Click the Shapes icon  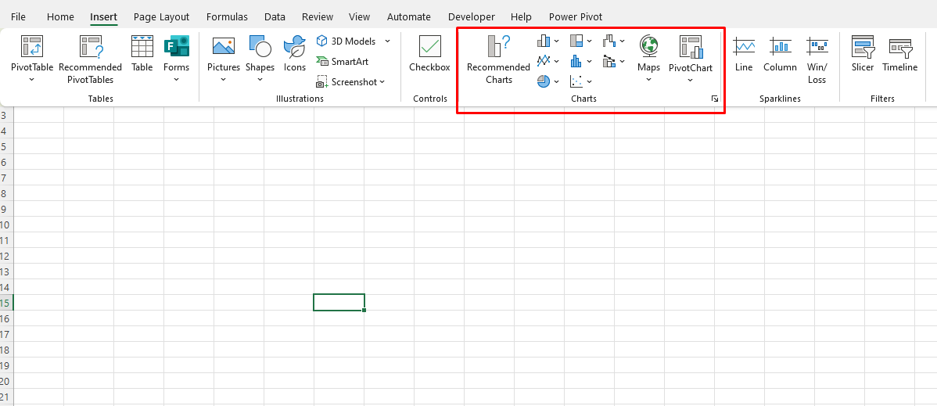[x=260, y=47]
